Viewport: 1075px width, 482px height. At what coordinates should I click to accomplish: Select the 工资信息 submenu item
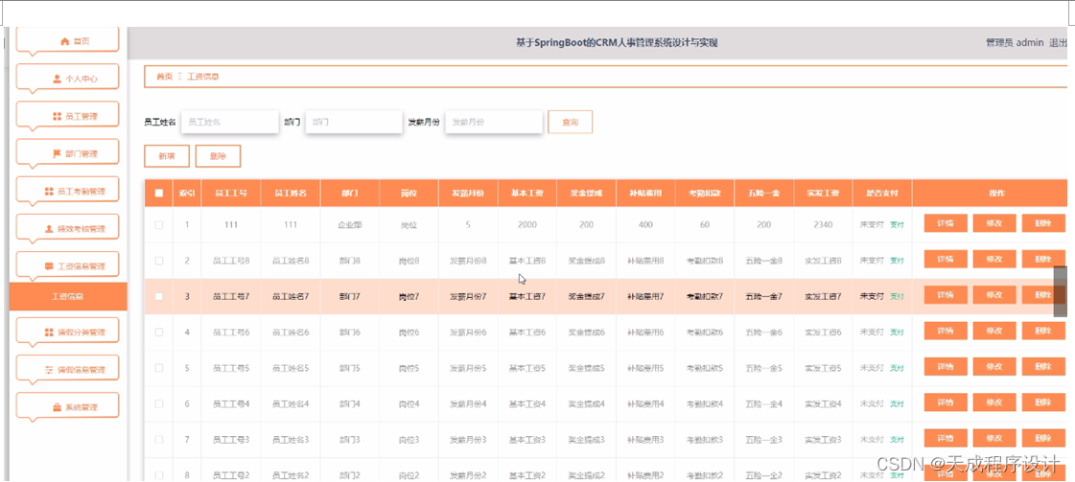68,296
